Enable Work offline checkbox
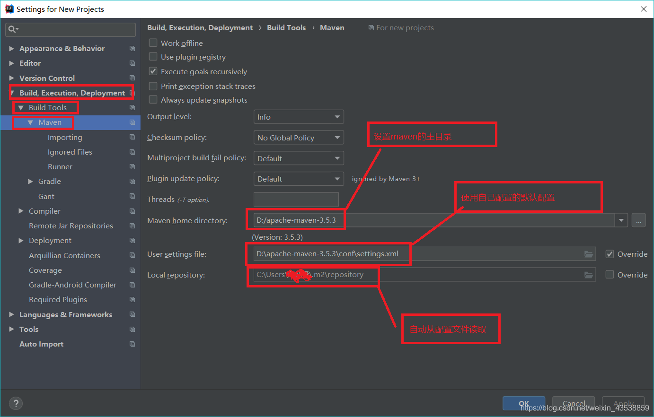 tap(153, 43)
